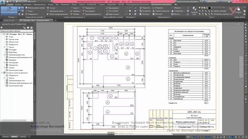Select Водосборы in the Toolspace tree
Screen dimensions: 248x139
click(13, 52)
